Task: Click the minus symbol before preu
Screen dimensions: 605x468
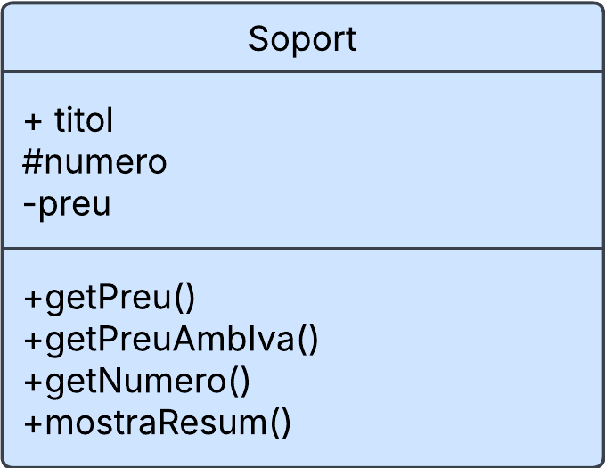Action: [29, 205]
